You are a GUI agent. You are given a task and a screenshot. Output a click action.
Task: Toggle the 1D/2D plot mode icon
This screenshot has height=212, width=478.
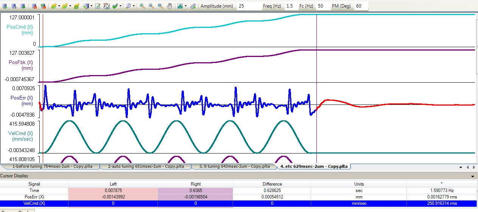(107, 6)
